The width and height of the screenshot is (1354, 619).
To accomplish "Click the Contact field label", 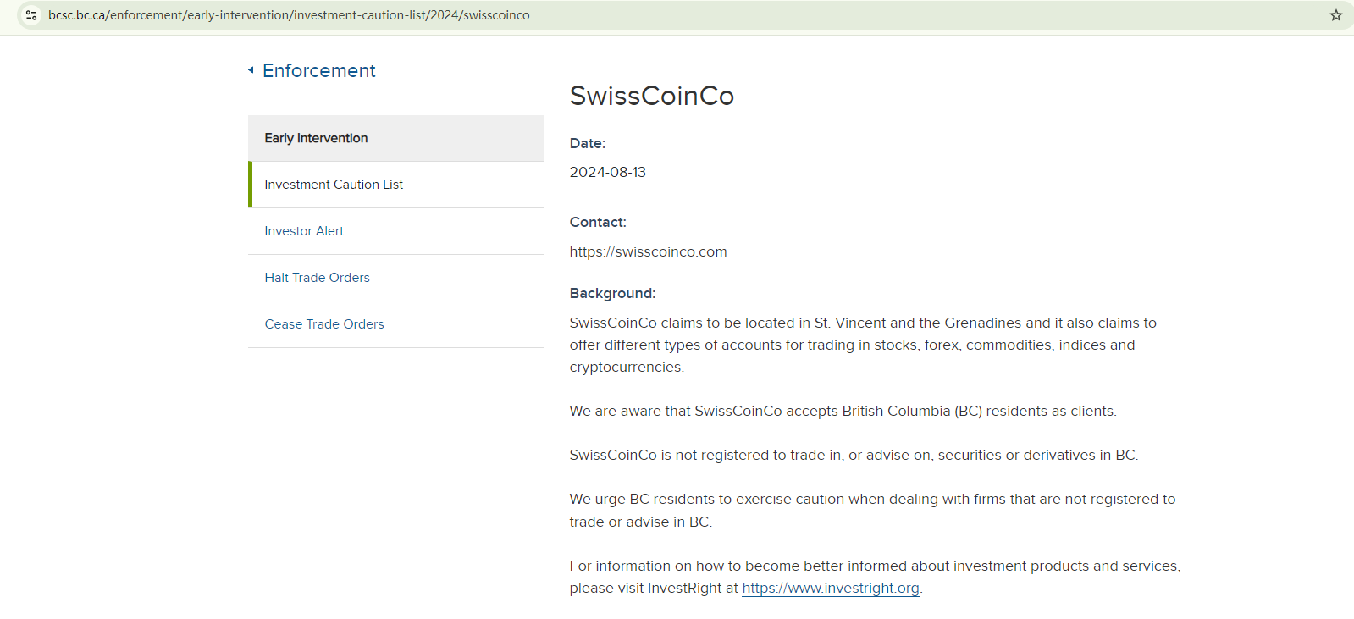I will click(598, 223).
